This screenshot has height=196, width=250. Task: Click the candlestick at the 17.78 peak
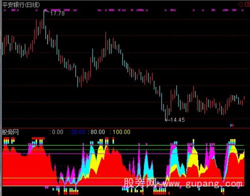[44, 19]
